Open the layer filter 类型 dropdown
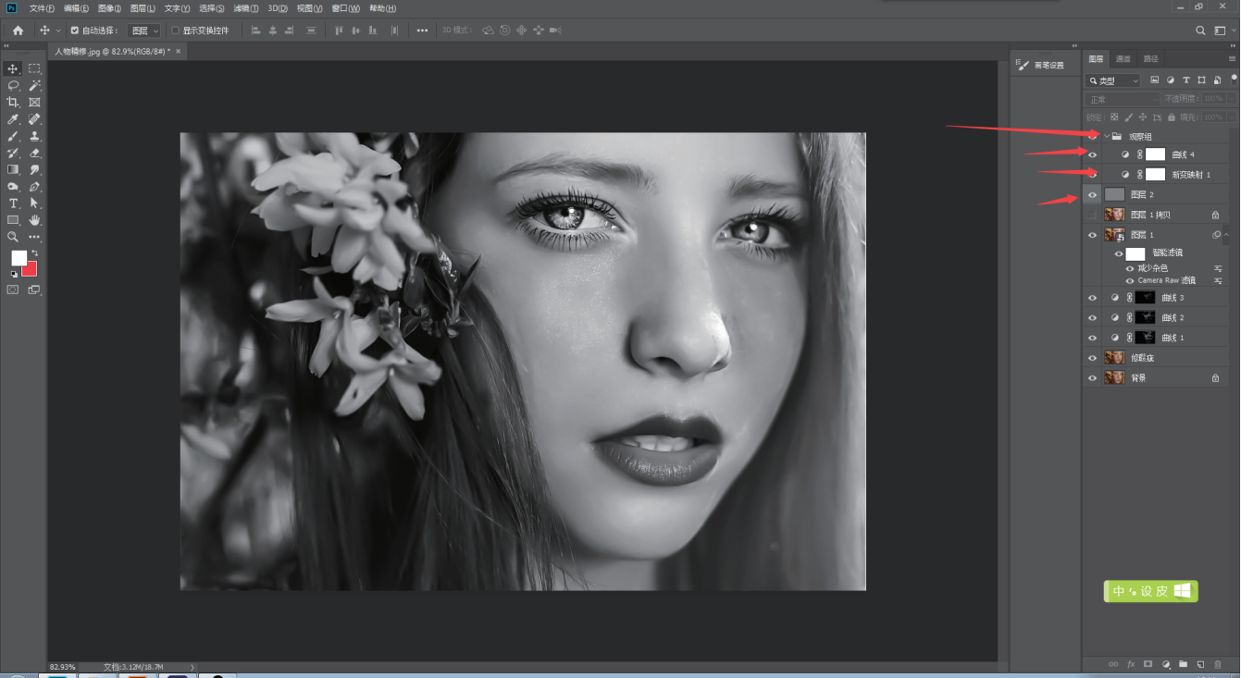This screenshot has height=678, width=1241. click(1113, 80)
